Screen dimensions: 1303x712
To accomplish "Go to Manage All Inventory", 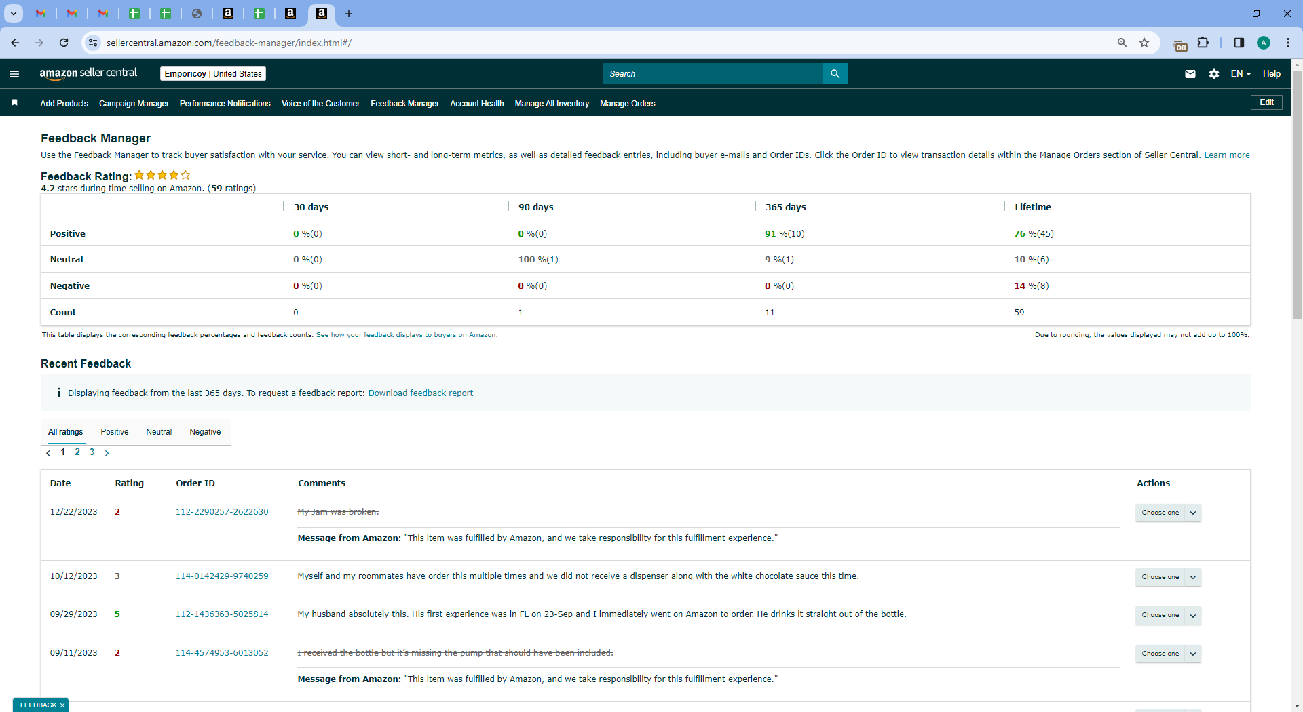I will 552,104.
